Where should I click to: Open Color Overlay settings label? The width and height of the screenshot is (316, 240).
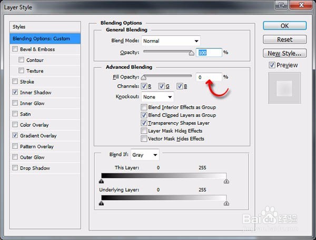[x=34, y=125]
